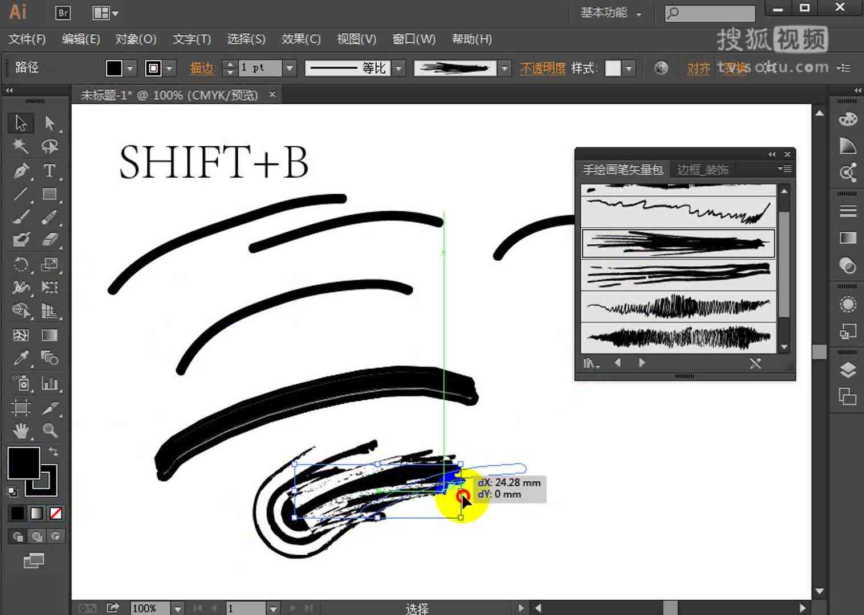The width and height of the screenshot is (864, 615).
Task: Swap fill and stroke colors arrow
Action: coord(53,452)
